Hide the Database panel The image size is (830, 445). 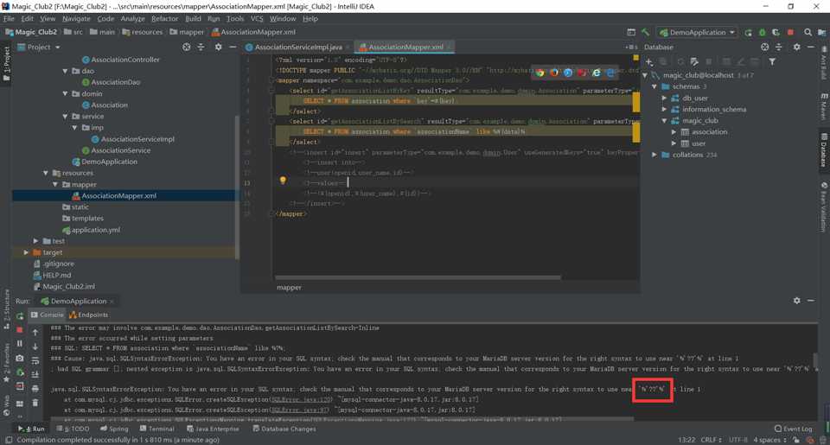[810, 48]
